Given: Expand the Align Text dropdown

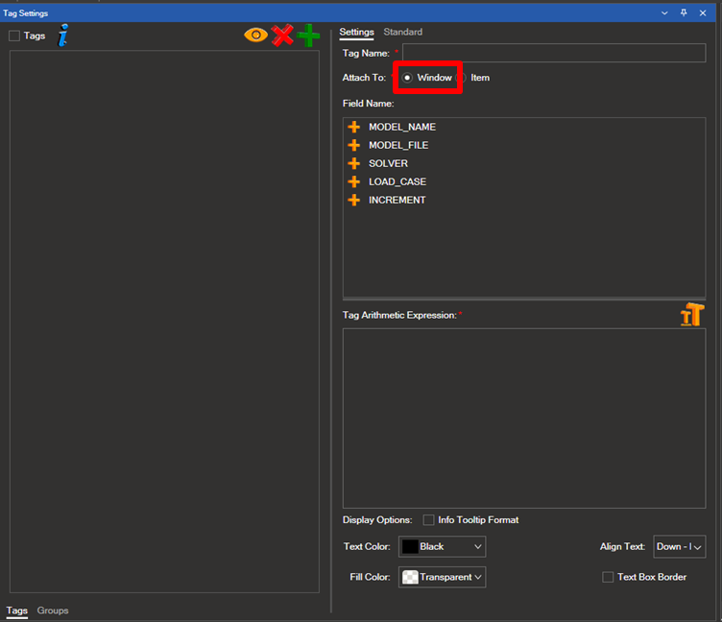Looking at the screenshot, I should [679, 546].
